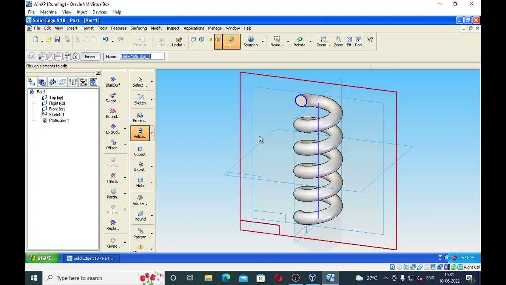
Task: Select the Hole tool
Action: (140, 182)
